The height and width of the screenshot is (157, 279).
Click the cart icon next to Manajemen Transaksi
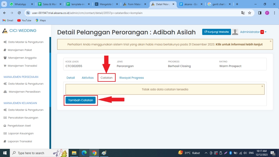pos(6,66)
